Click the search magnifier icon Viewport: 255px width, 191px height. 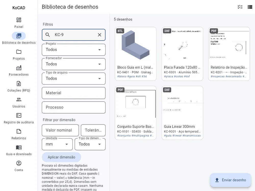pyautogui.click(x=47, y=35)
